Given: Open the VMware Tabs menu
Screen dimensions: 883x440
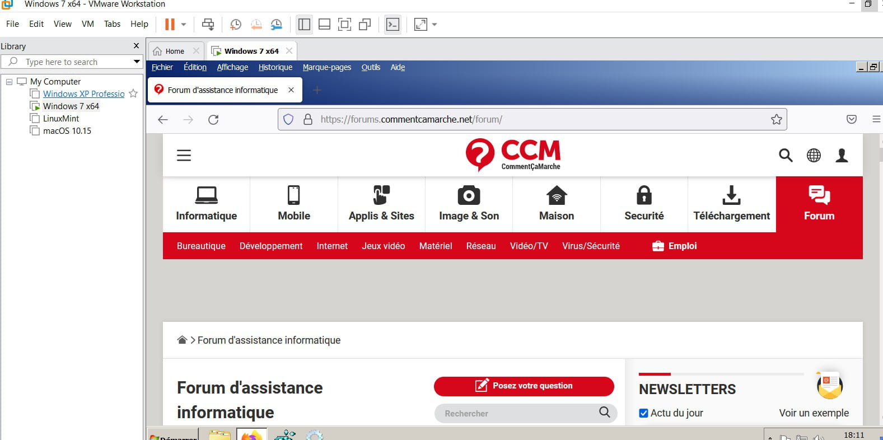Looking at the screenshot, I should (112, 24).
